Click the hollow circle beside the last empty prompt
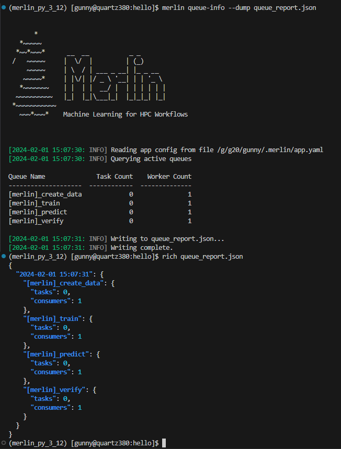 pos(4,443)
